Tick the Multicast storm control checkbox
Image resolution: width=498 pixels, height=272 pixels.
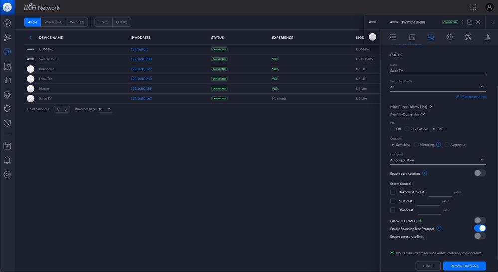coord(393,201)
